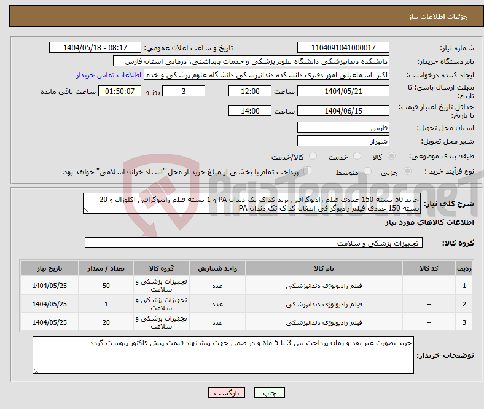Click the goods group cell in row 1
Screen dimensions: 484x409
pos(161,286)
